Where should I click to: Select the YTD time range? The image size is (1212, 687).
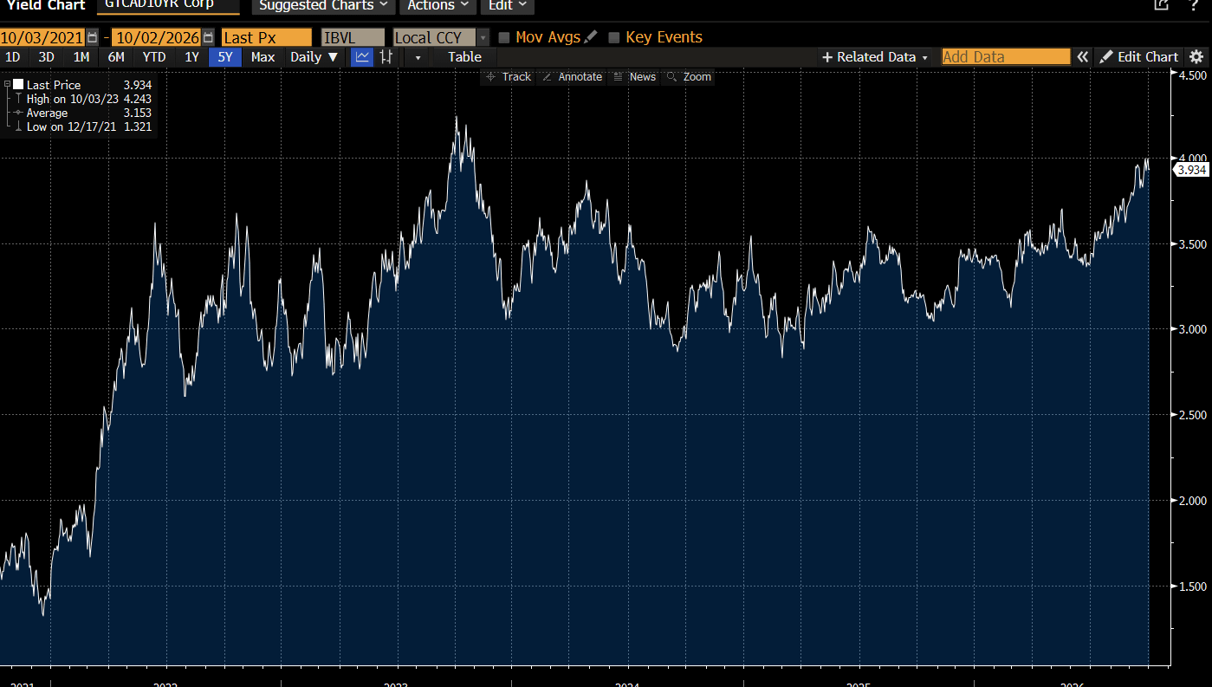point(154,57)
